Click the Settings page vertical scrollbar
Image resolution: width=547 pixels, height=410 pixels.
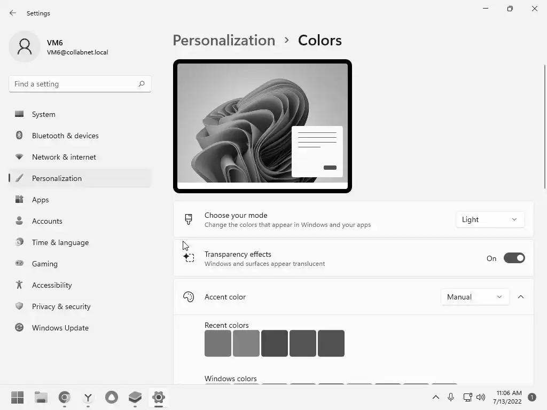click(x=544, y=127)
